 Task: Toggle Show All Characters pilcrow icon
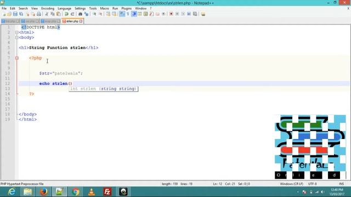point(128,14)
